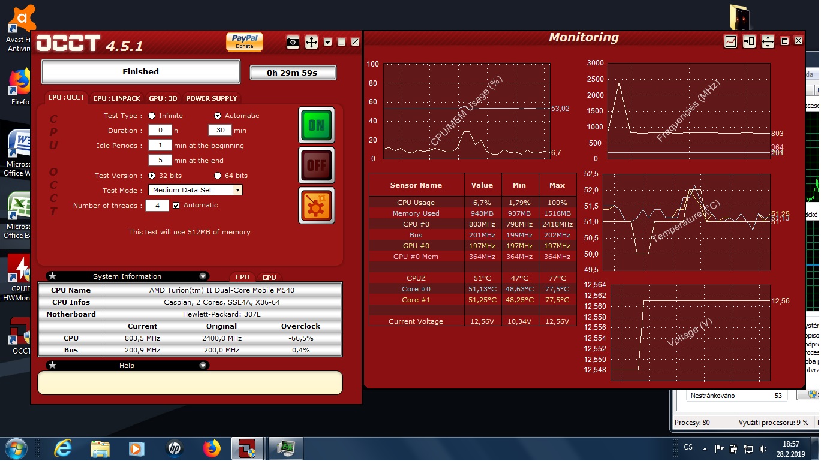Click the elapsed time 0h 29m 59s
The height and width of the screenshot is (461, 821).
pyautogui.click(x=293, y=73)
